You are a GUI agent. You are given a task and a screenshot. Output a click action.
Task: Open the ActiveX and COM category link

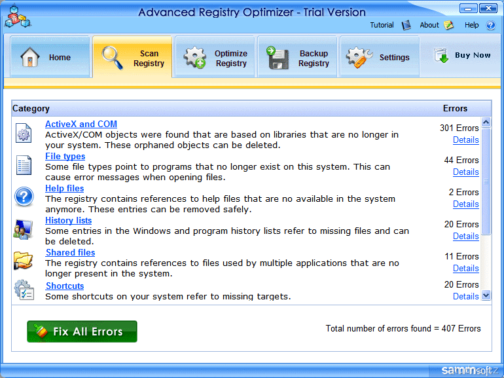tap(81, 124)
